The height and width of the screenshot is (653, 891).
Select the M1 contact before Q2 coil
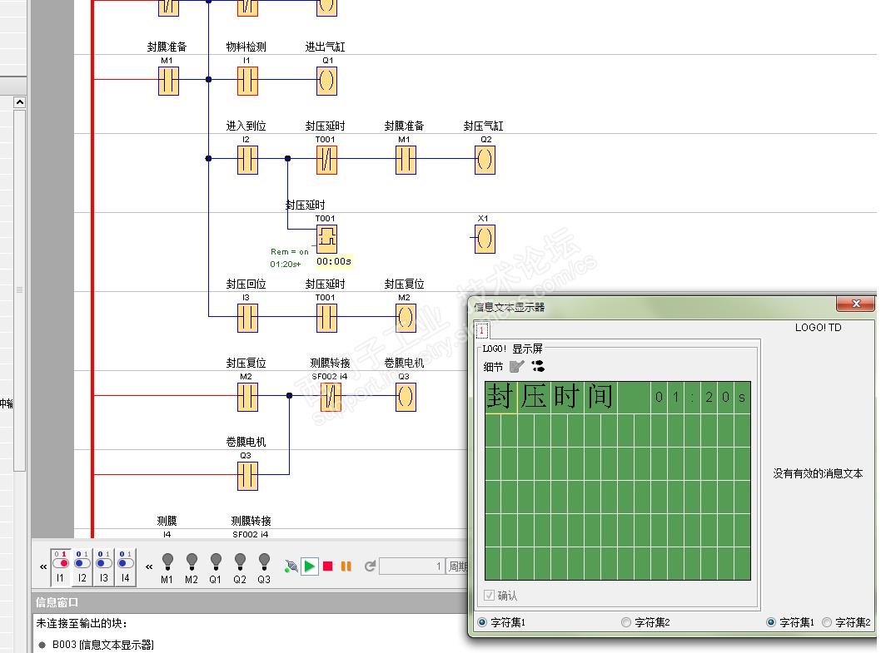pyautogui.click(x=406, y=160)
